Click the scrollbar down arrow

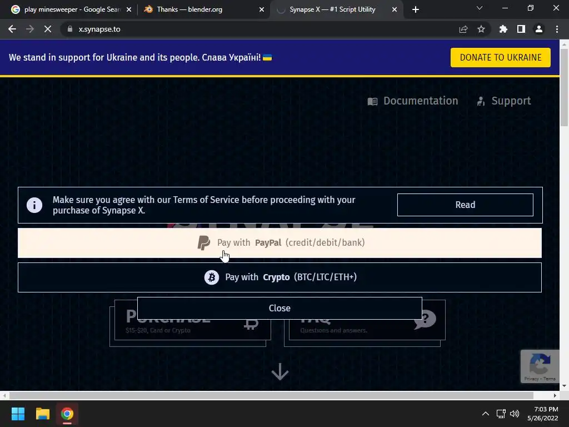565,386
